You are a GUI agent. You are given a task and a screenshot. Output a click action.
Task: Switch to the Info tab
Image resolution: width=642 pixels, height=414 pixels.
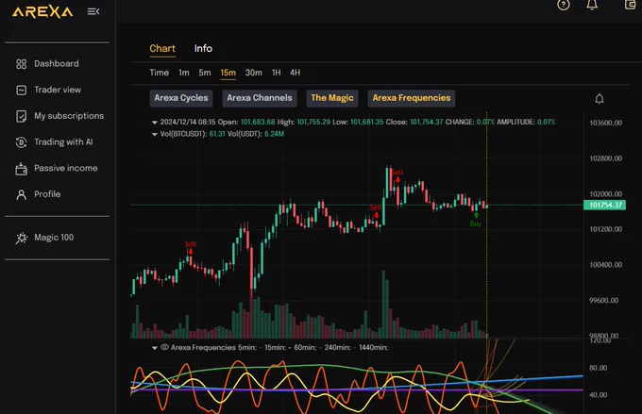(x=203, y=49)
